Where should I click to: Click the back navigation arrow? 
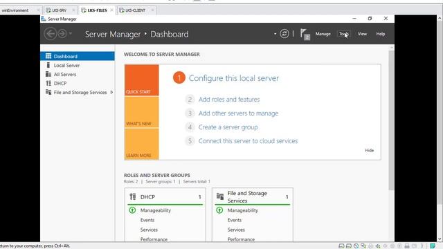[x=51, y=34]
